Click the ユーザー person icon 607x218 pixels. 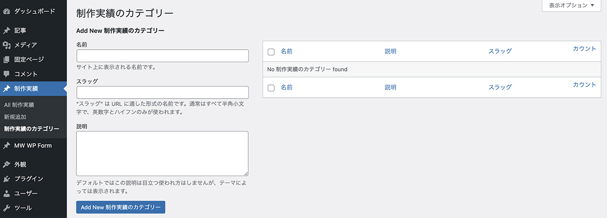click(7, 193)
